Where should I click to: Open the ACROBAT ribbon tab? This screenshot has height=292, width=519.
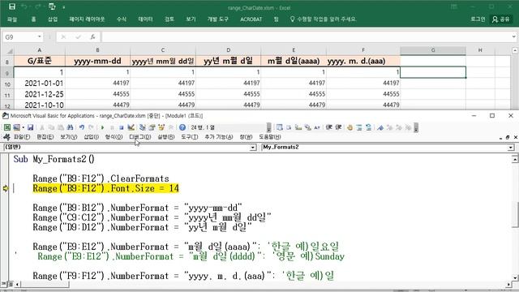point(251,19)
